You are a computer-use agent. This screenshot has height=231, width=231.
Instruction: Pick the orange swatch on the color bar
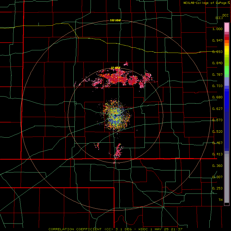pyautogui.click(x=227, y=44)
